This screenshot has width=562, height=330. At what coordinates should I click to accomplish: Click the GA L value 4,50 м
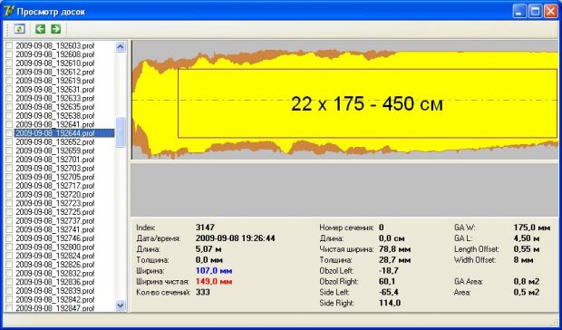pyautogui.click(x=527, y=238)
